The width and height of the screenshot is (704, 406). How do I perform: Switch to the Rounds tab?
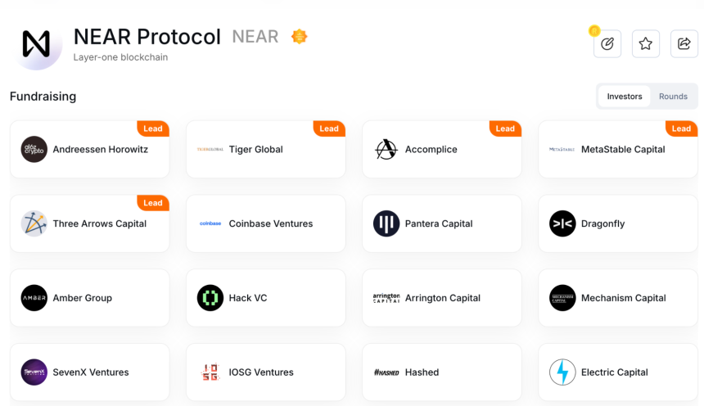point(673,96)
